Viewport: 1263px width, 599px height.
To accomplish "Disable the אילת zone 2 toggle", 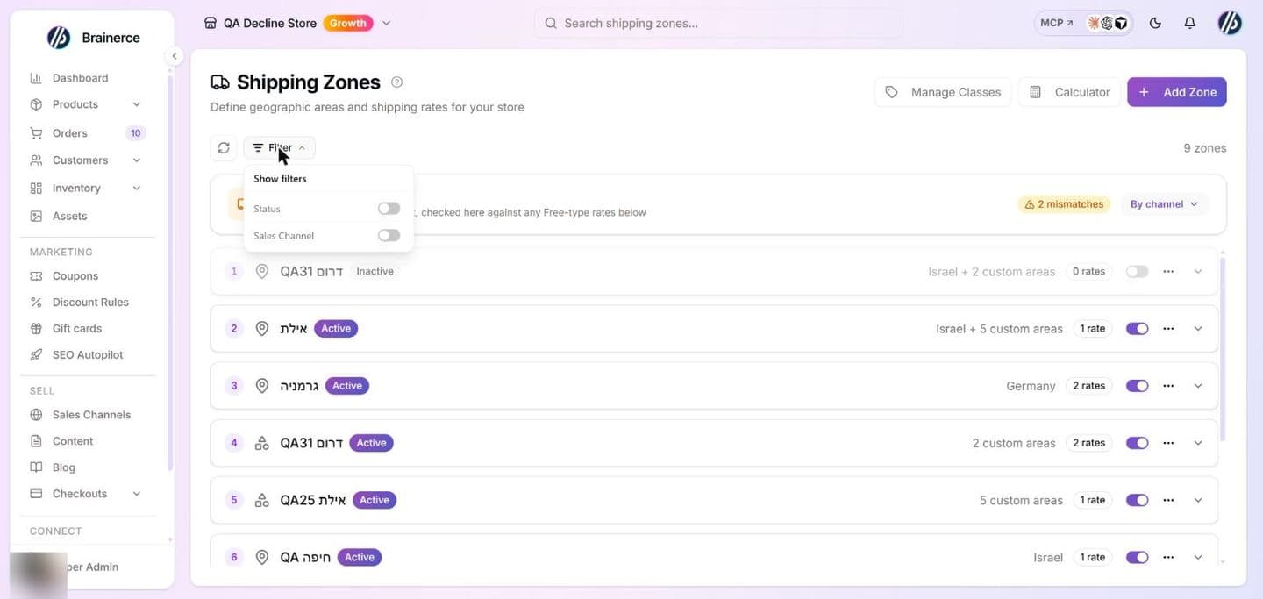I will (1138, 329).
